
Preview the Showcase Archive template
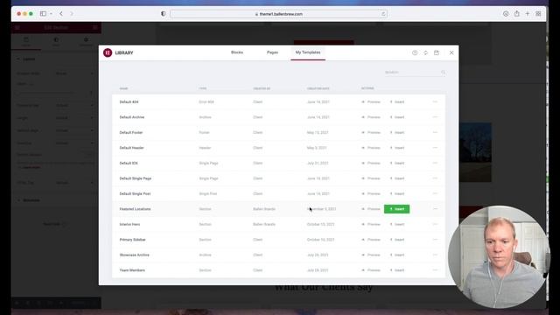pos(371,255)
